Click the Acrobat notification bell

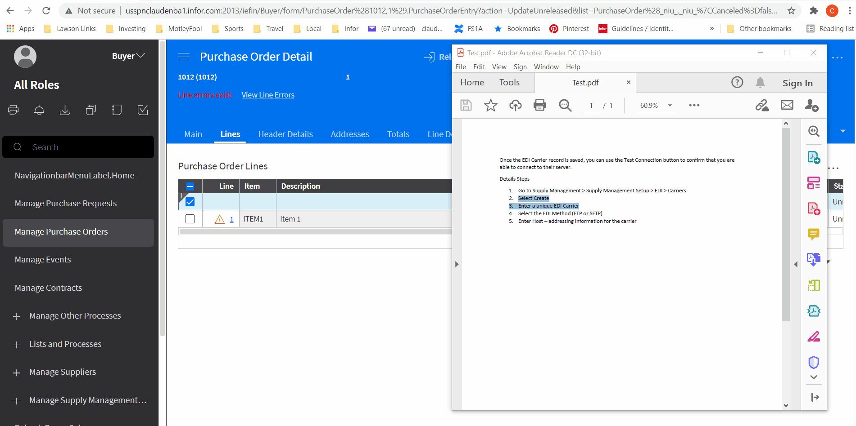pos(760,82)
